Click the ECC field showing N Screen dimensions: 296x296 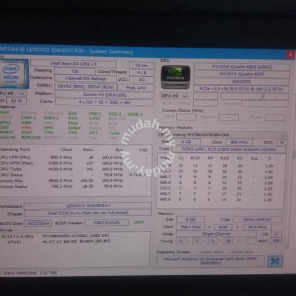282,142
